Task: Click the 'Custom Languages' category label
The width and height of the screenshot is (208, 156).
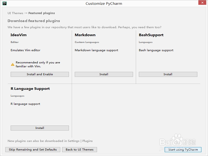Action: coord(87,42)
